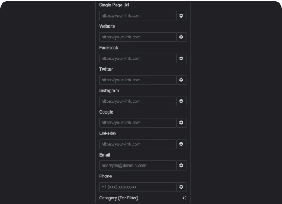The height and width of the screenshot is (204, 282).
Task: Click the Phone field gear icon
Action: pos(181,187)
